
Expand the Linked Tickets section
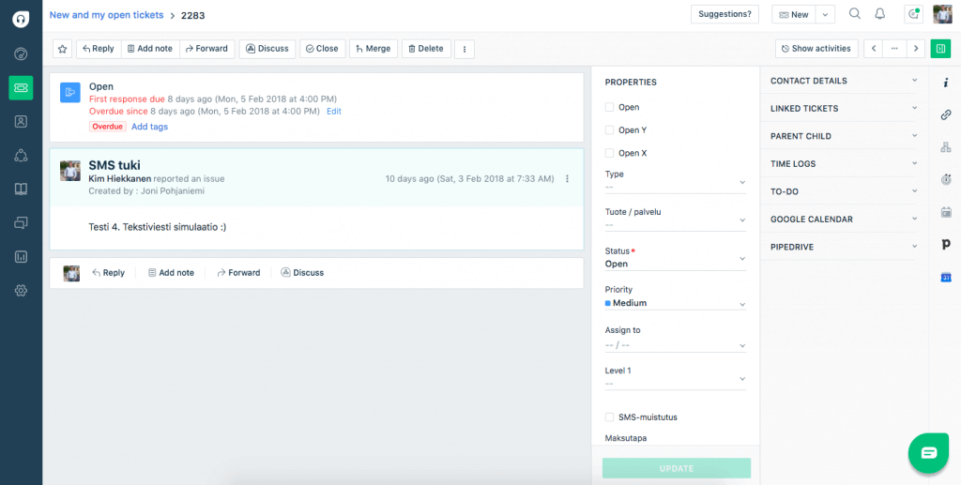(x=843, y=109)
